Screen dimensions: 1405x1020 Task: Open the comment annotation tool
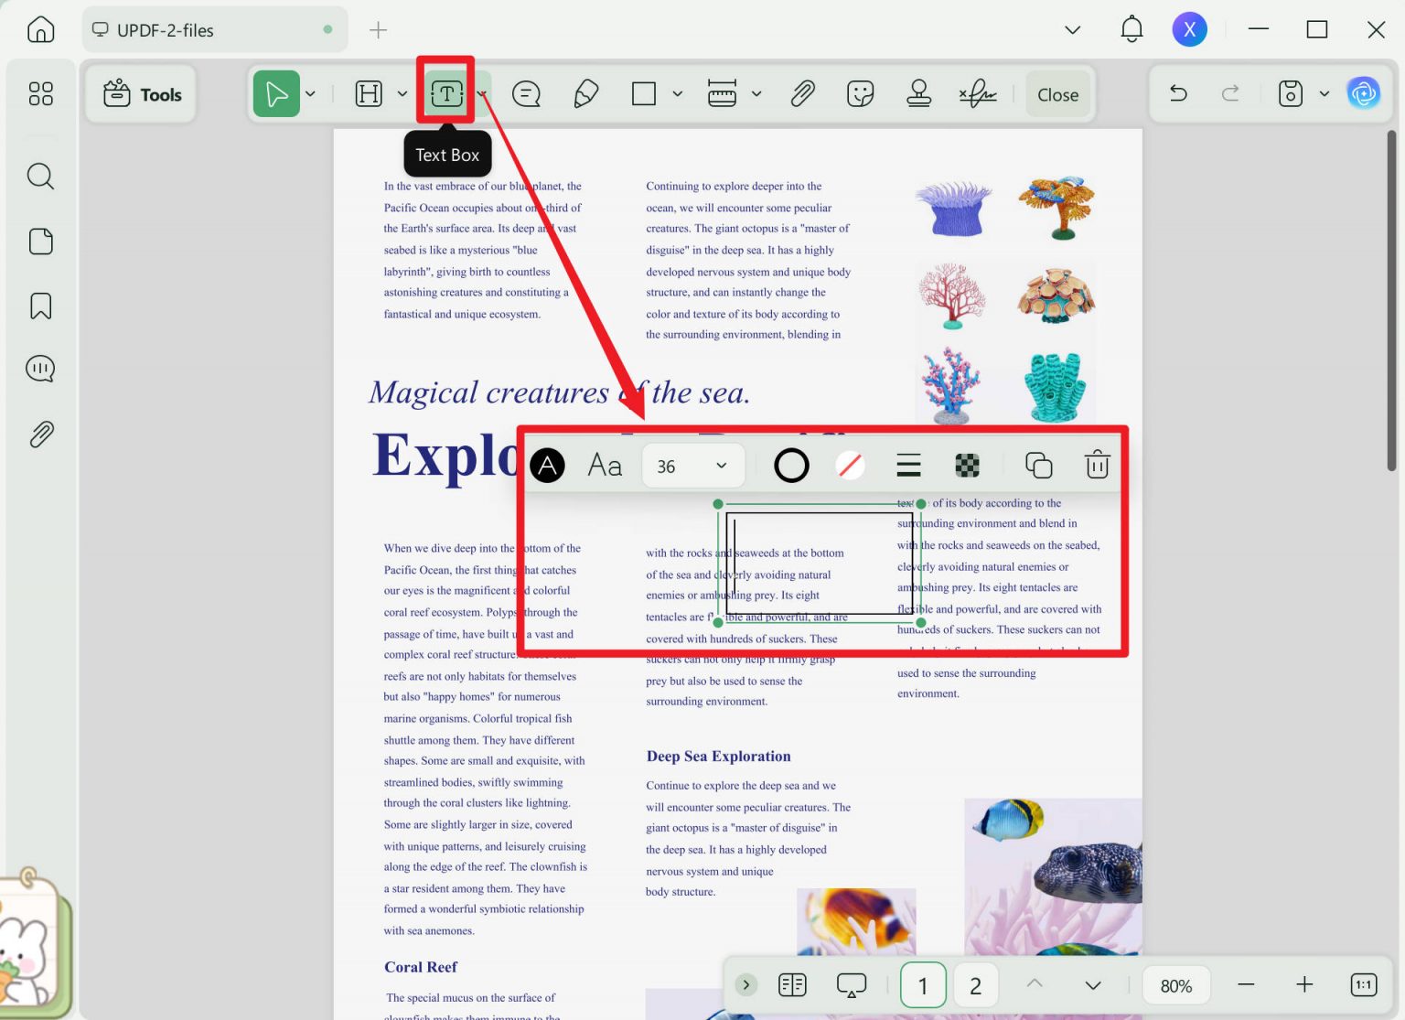[526, 92]
